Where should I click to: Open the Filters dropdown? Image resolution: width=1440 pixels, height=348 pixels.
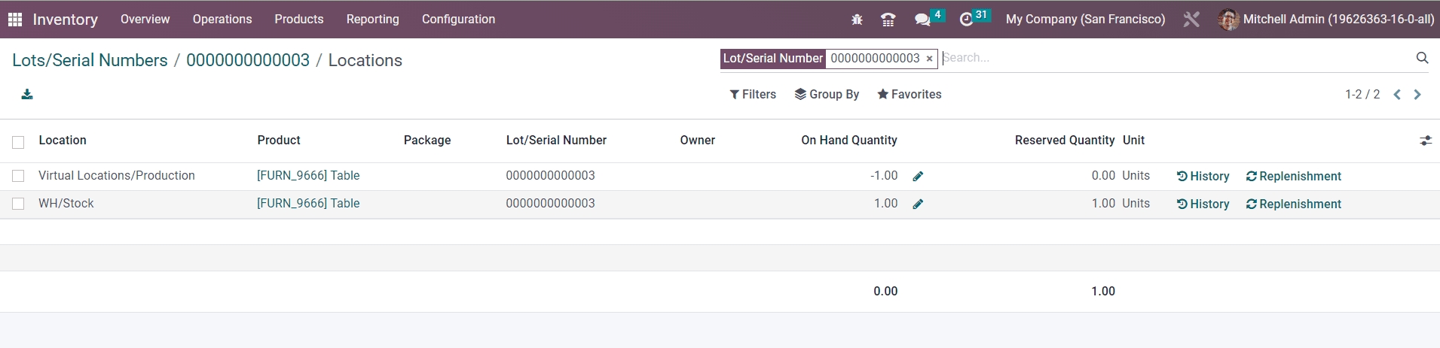tap(753, 95)
